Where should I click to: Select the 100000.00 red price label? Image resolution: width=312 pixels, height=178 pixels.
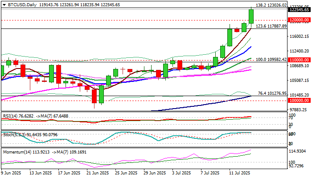pyautogui.click(x=300, y=100)
